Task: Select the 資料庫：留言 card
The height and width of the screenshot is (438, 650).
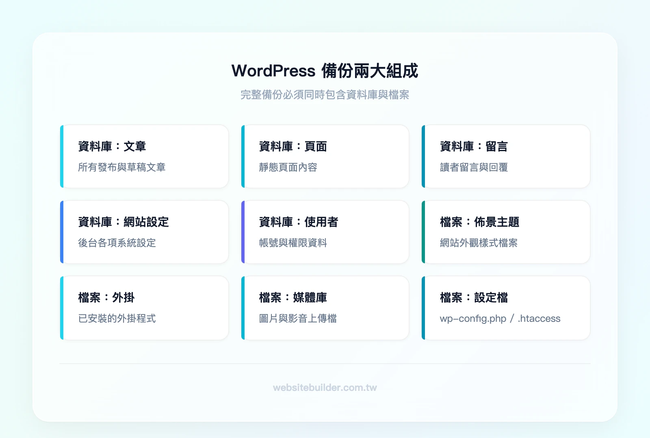Action: [x=506, y=156]
